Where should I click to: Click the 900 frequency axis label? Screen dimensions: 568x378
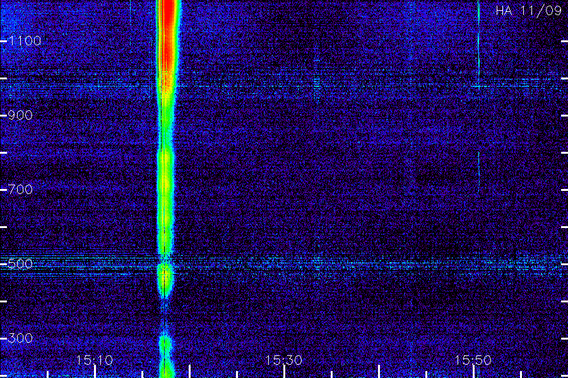click(x=20, y=115)
